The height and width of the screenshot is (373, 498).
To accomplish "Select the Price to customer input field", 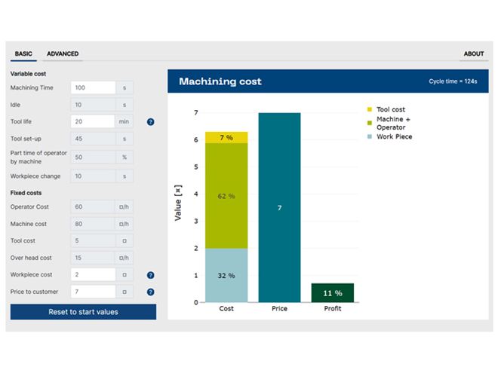I will point(92,292).
